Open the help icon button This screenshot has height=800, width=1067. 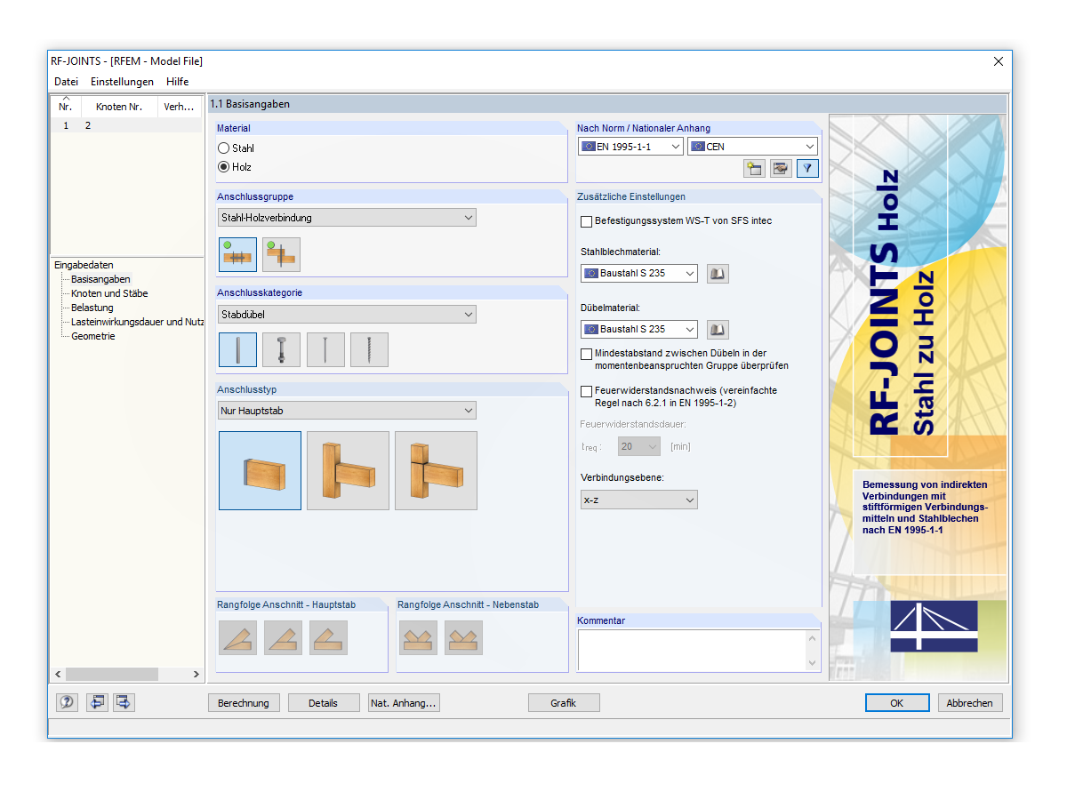tap(67, 702)
